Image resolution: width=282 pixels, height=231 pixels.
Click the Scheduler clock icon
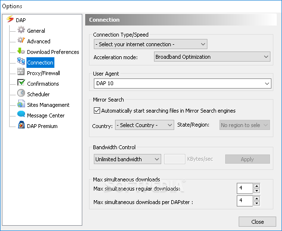[x=21, y=93]
